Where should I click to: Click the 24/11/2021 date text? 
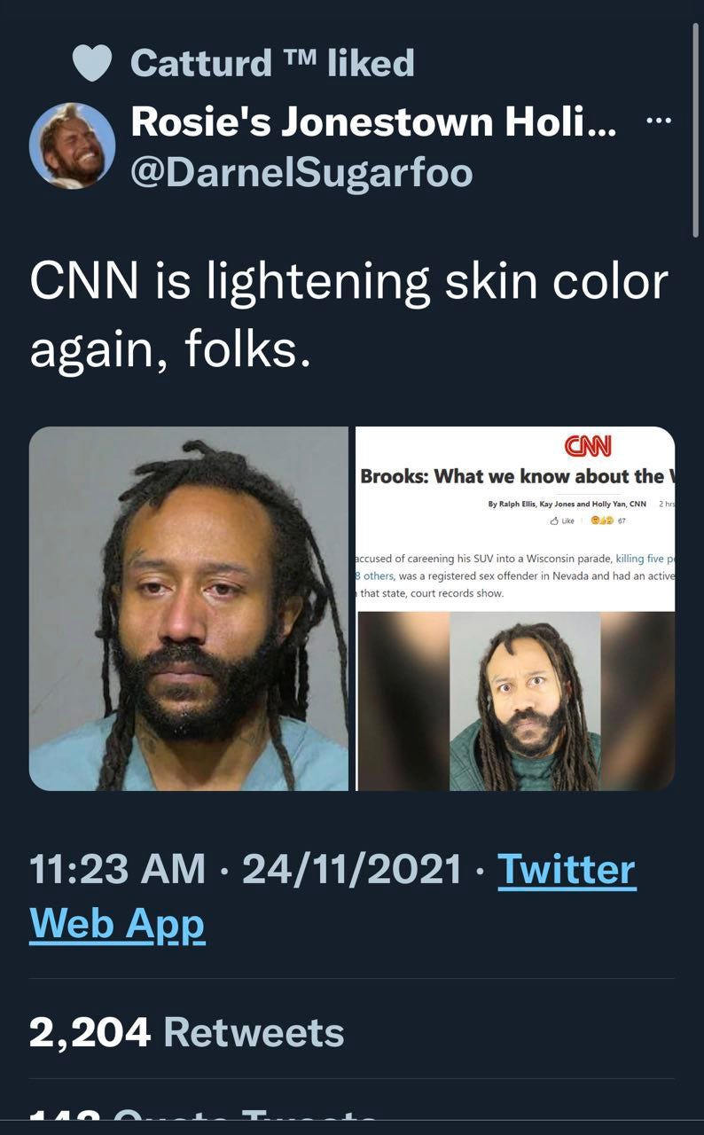click(351, 869)
